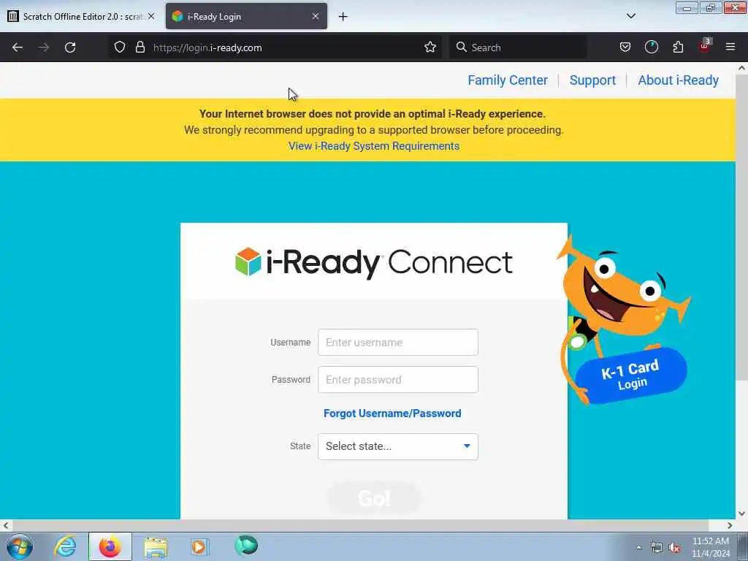Open the Firefox extensions puzzle icon
748x561 pixels.
678,47
